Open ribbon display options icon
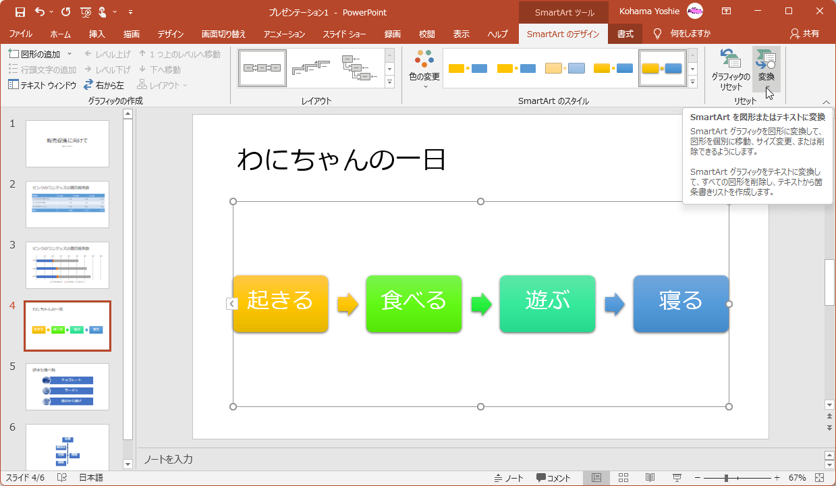The image size is (836, 486). click(x=726, y=11)
